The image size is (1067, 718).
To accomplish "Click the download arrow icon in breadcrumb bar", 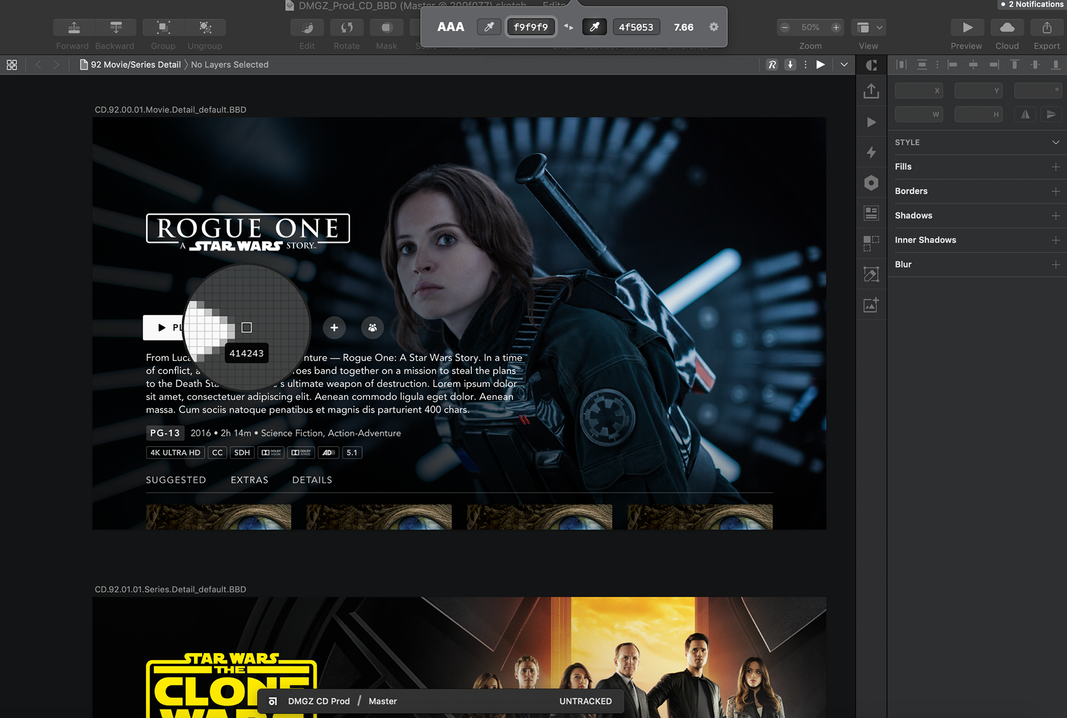I will [x=790, y=65].
